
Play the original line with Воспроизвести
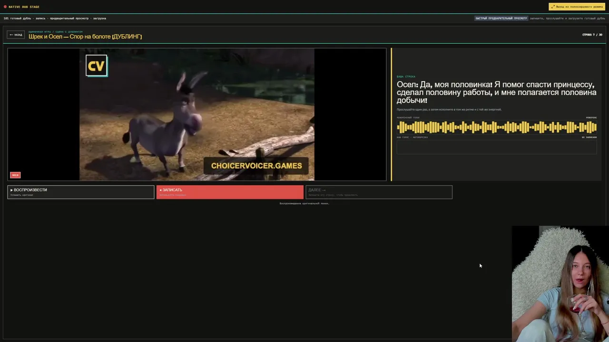pos(81,192)
